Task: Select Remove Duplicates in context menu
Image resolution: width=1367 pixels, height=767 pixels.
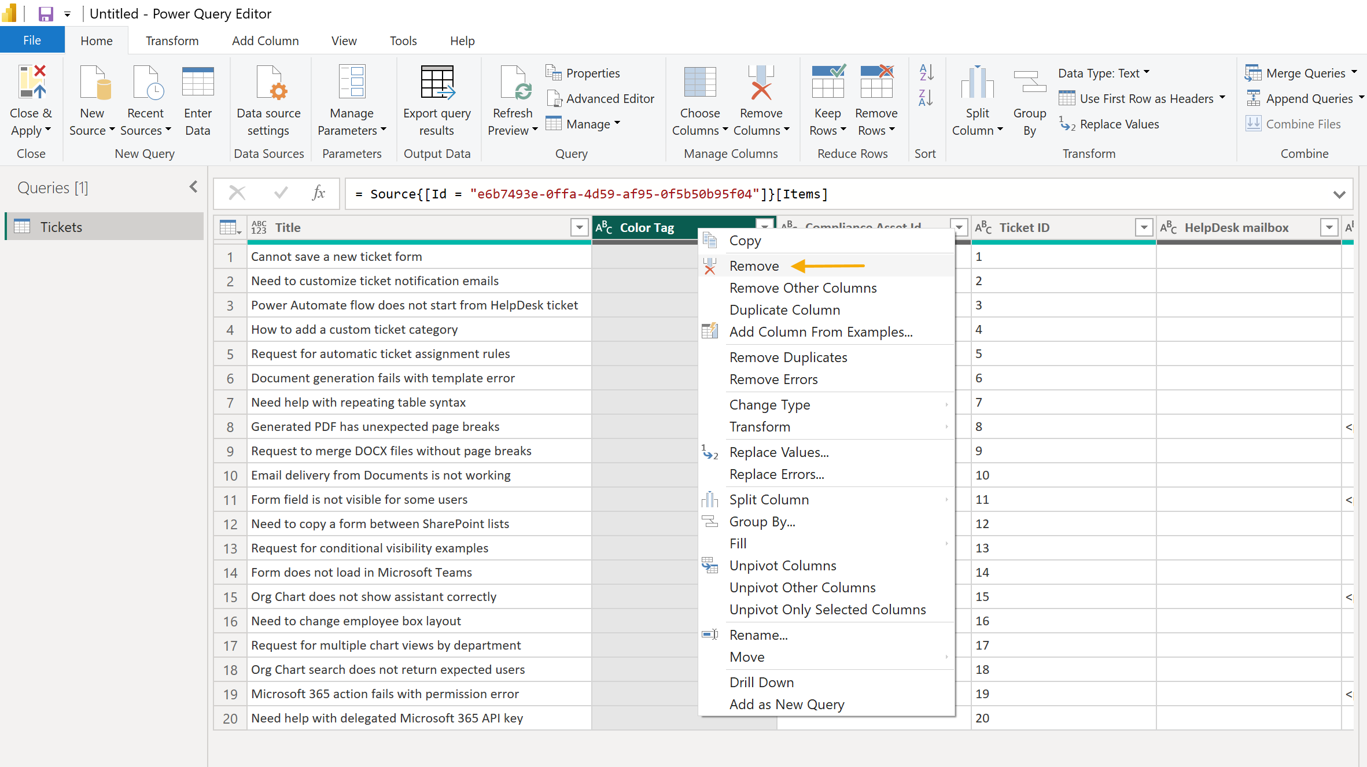Action: pos(826,357)
